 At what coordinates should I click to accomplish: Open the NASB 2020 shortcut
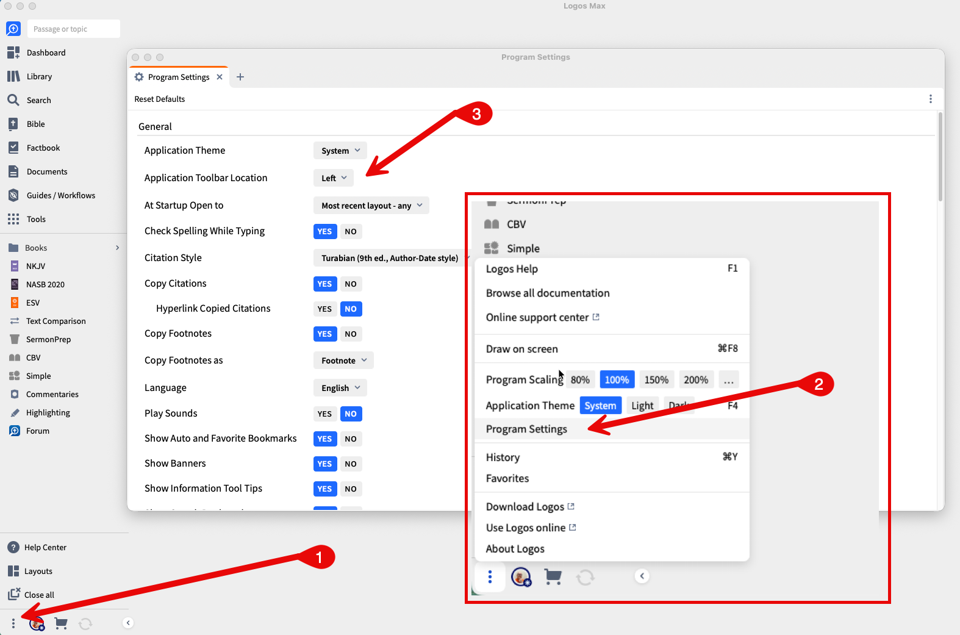pyautogui.click(x=45, y=284)
